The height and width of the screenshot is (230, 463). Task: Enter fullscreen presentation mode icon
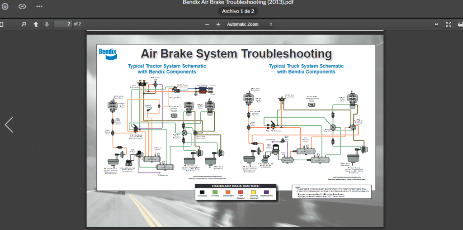(x=449, y=24)
